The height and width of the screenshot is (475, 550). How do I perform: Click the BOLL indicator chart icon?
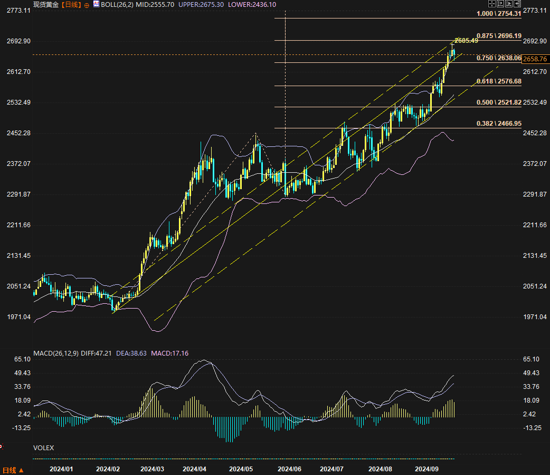(96, 4)
